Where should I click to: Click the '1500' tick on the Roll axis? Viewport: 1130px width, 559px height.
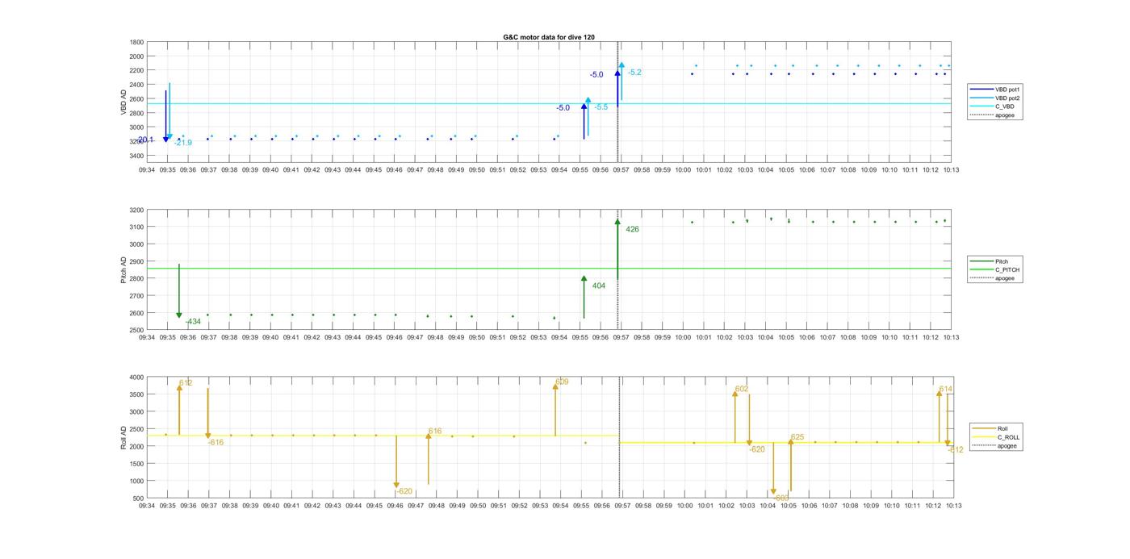click(x=136, y=464)
